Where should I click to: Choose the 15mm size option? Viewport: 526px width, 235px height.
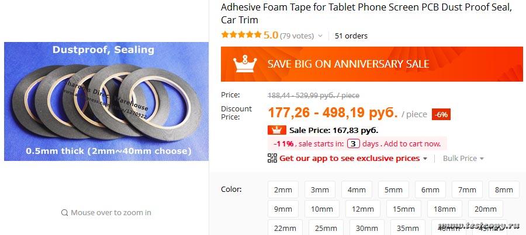click(404, 209)
